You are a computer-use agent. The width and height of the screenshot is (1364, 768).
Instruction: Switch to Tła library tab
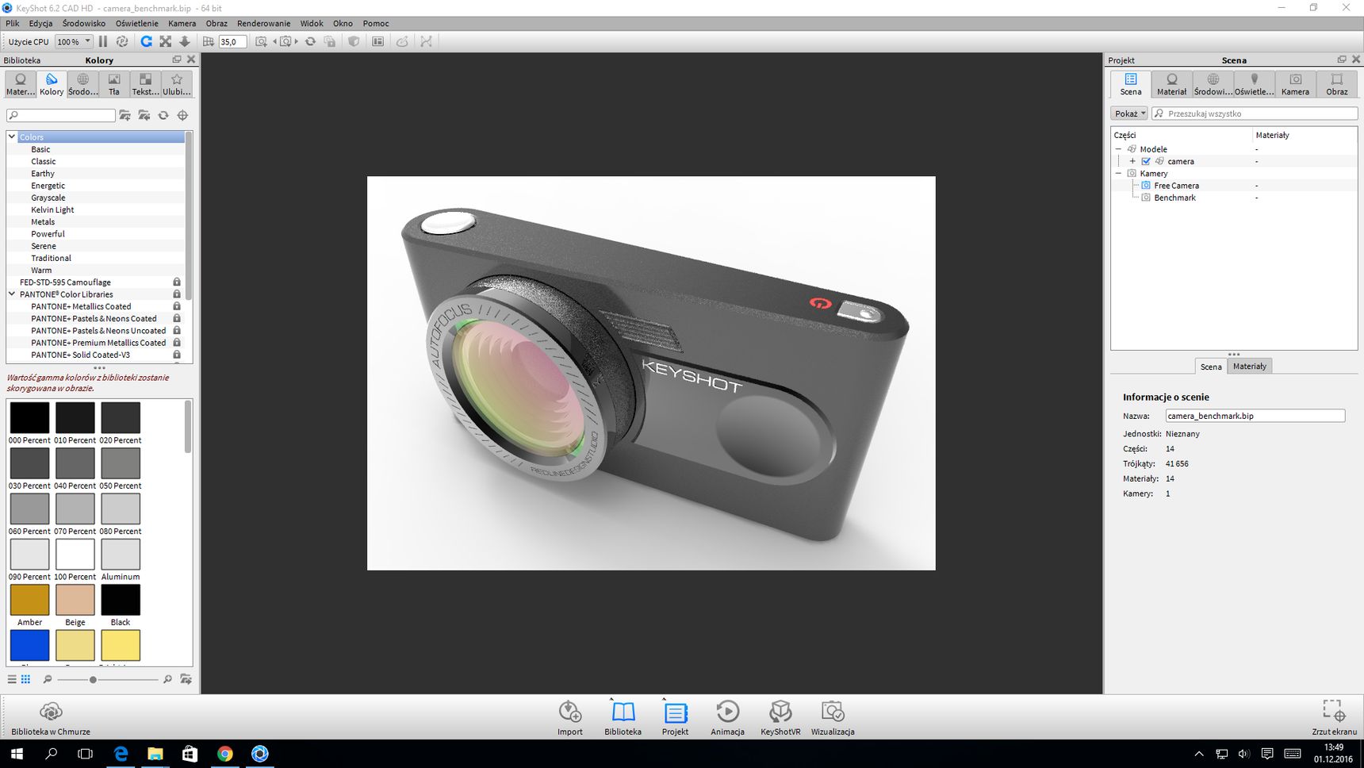coord(114,84)
